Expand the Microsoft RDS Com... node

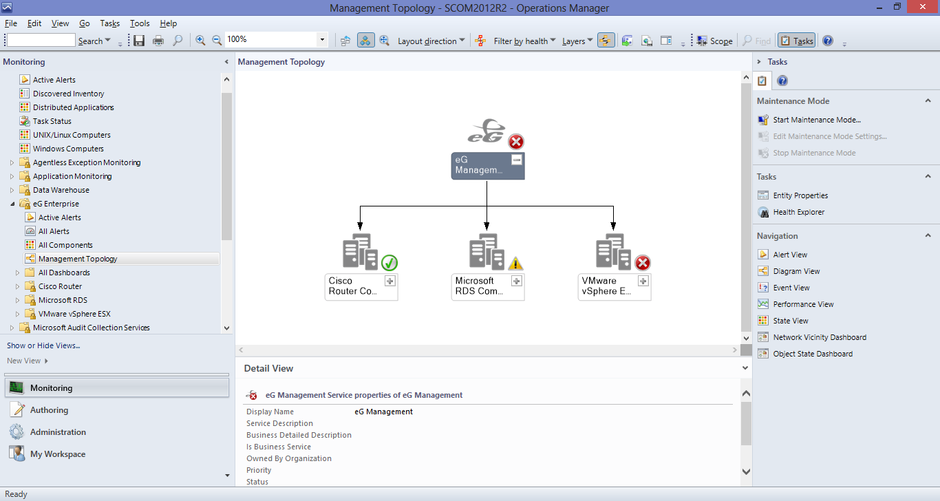coord(517,281)
